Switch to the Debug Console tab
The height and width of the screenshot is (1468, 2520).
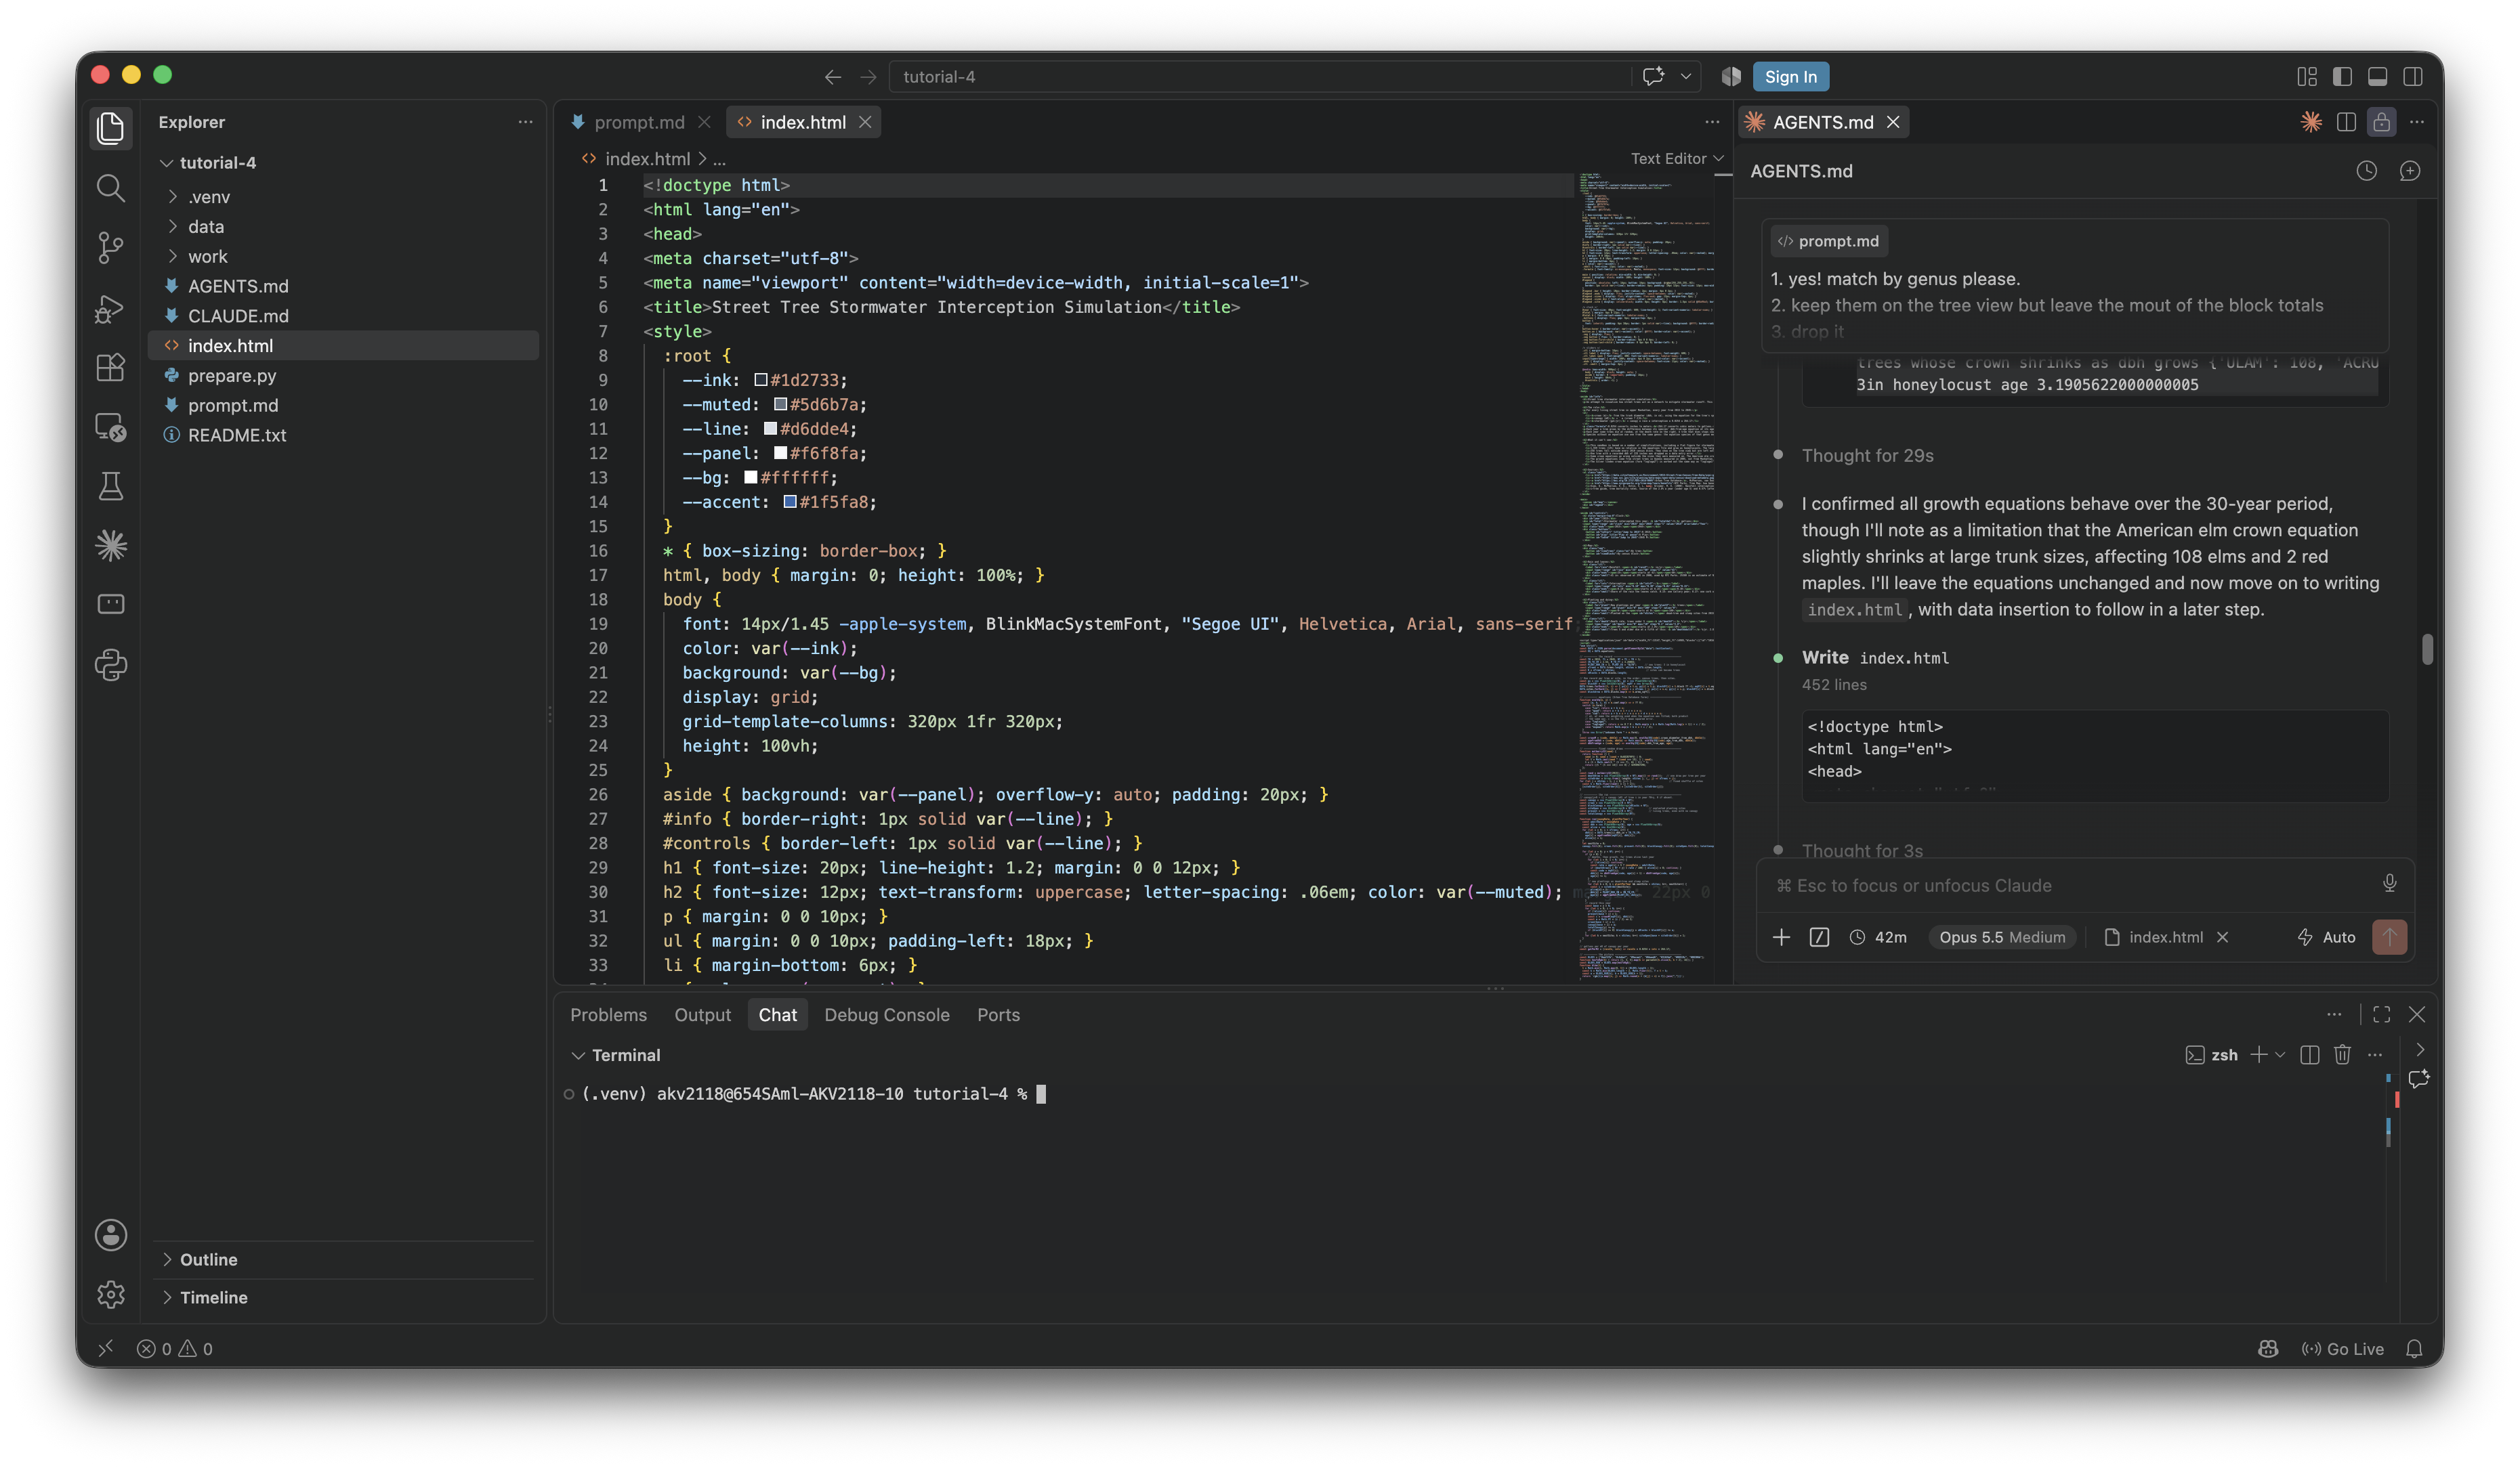click(x=886, y=1014)
